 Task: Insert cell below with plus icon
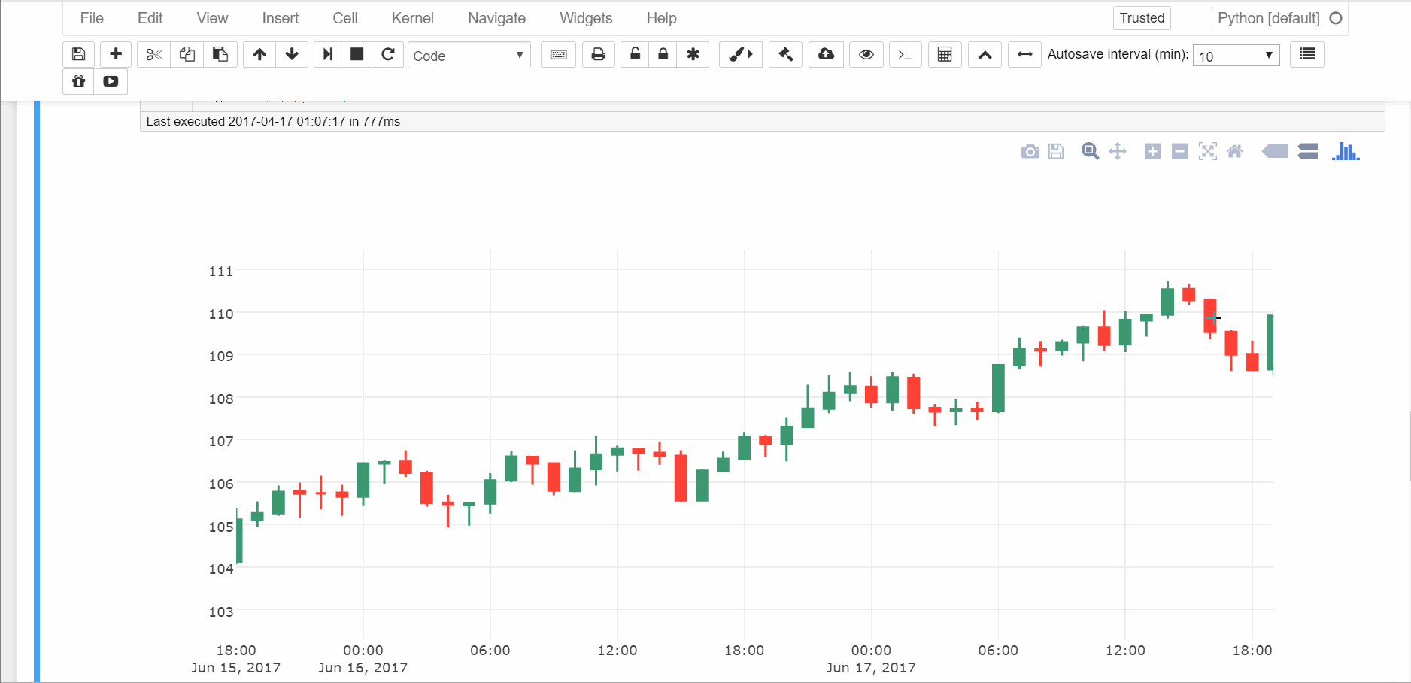click(116, 54)
